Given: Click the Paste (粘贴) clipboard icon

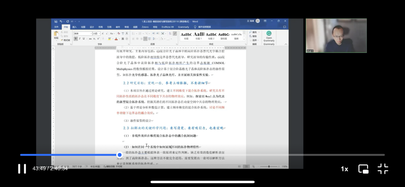Looking at the screenshot, I should point(56,34).
